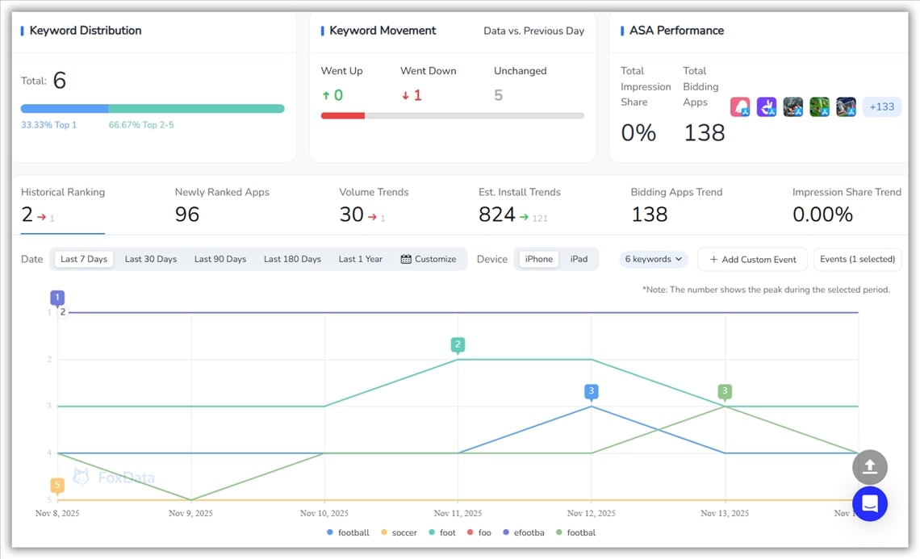
Task: Click the plus icon for custom event
Action: point(713,260)
